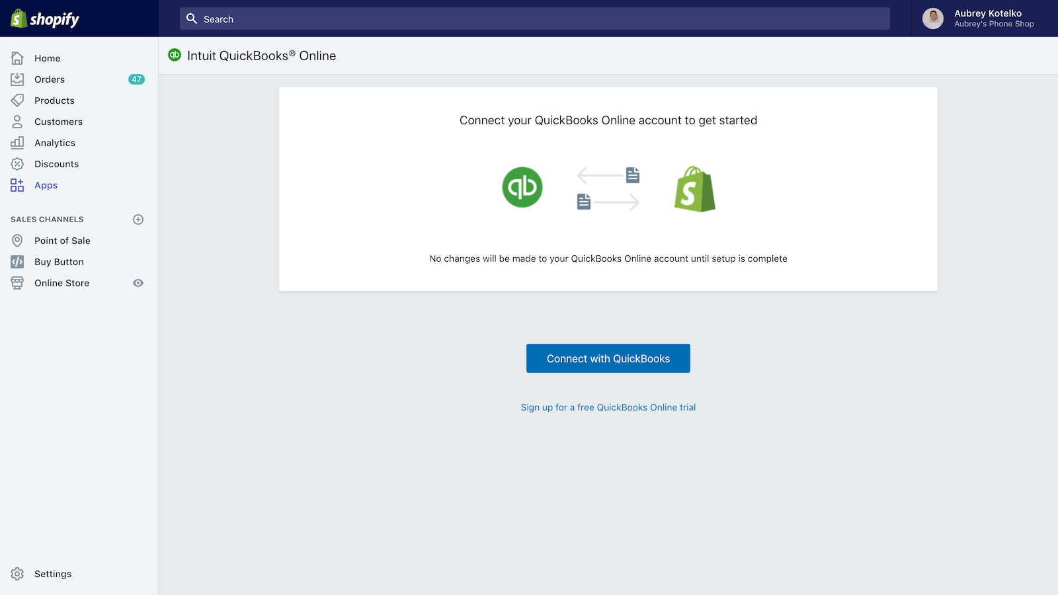
Task: Click the Sales Channels section heading
Action: click(x=47, y=219)
